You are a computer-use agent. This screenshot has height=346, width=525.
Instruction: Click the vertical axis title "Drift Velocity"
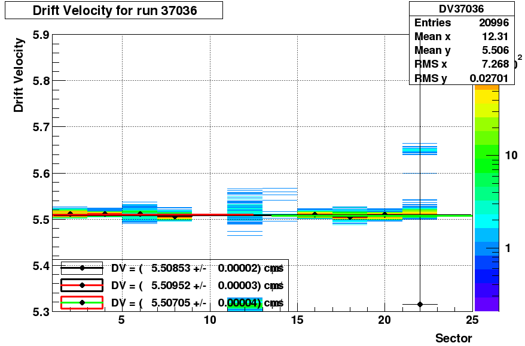pyautogui.click(x=19, y=75)
